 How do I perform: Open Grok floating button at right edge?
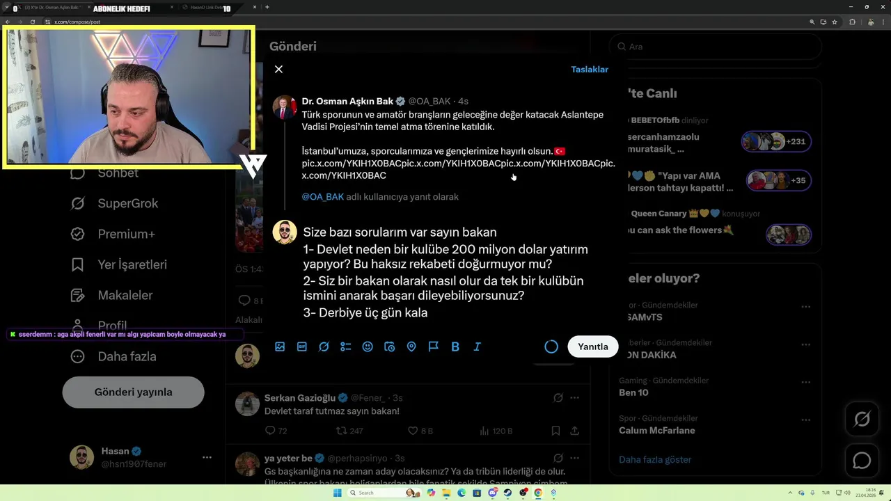(x=862, y=420)
